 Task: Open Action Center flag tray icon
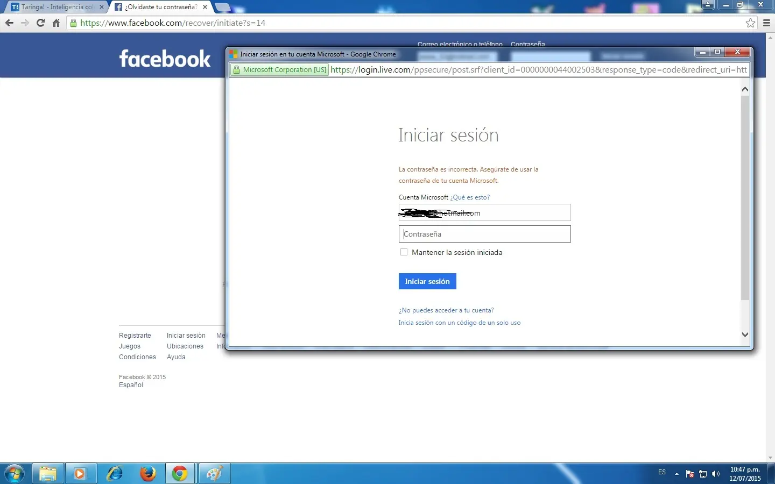690,474
